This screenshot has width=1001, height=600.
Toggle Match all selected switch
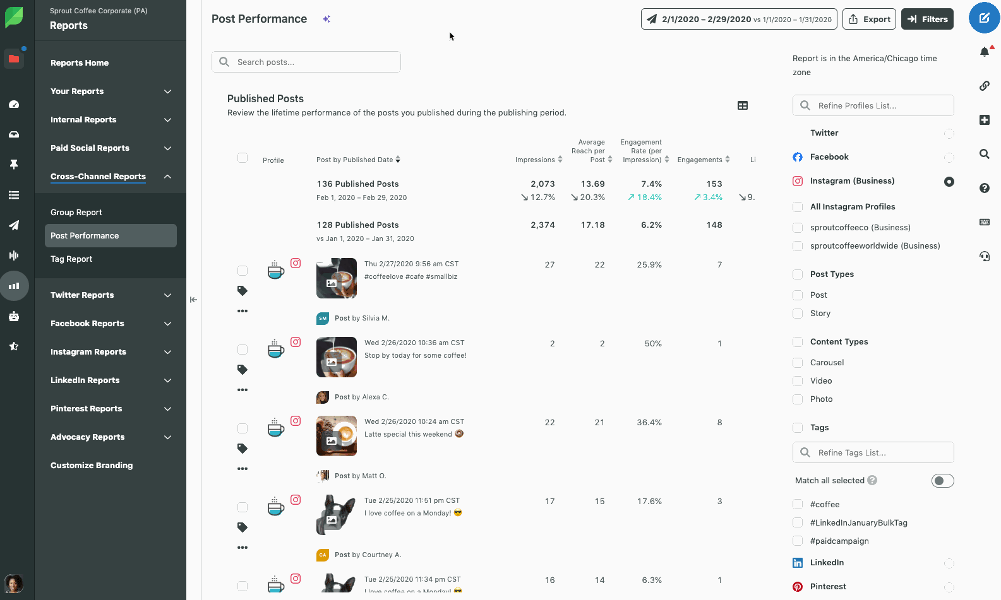[x=942, y=481]
